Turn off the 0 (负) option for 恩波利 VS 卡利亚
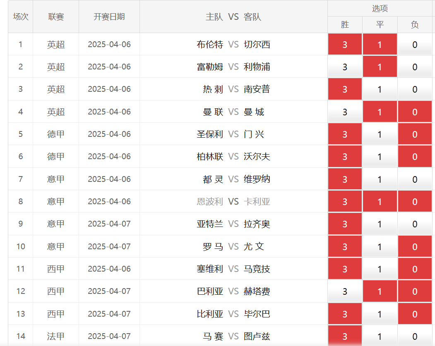 coord(415,201)
